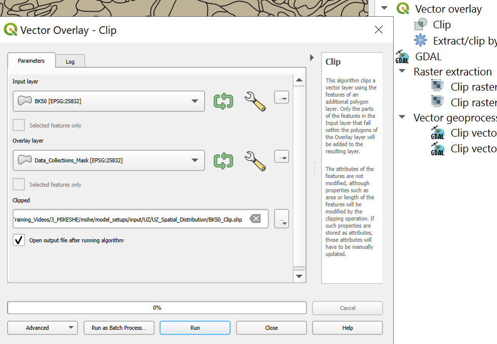Click the Overlay layer label
Viewport: 497px width, 344px height.
point(28,141)
